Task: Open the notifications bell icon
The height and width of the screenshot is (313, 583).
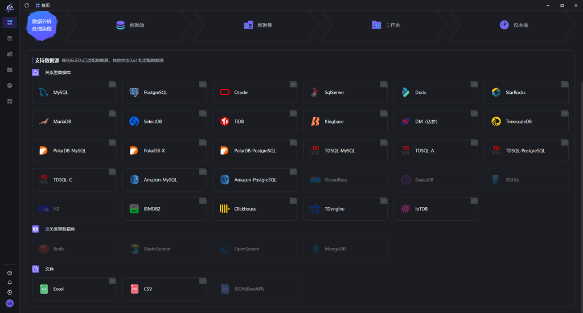Action: 10,282
